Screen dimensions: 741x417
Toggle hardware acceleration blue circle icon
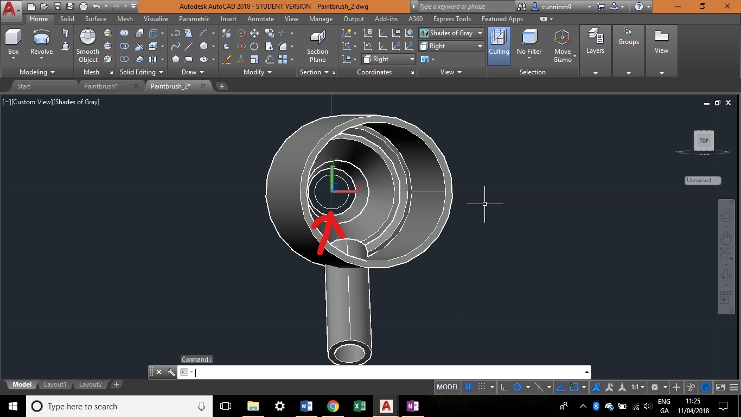(706, 387)
